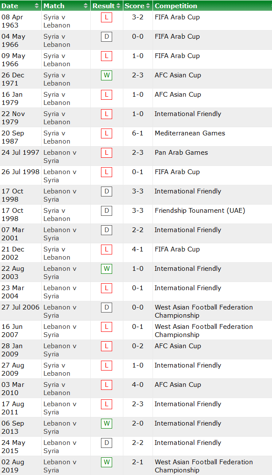Viewport: 272px width, 475px height.
Task: Click the D badge for 04 May 1966
Action: tap(106, 37)
